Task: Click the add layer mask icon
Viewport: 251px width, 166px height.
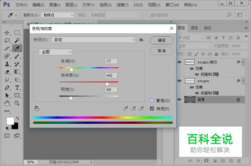Action: click(206, 161)
